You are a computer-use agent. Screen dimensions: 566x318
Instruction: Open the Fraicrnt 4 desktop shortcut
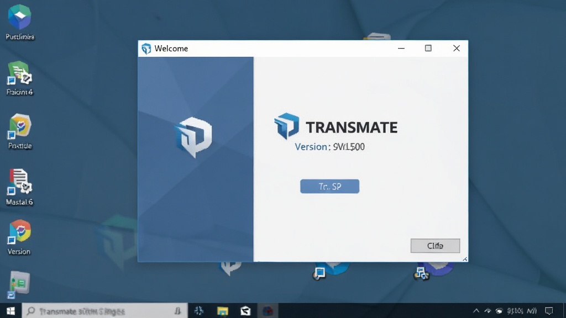19,78
